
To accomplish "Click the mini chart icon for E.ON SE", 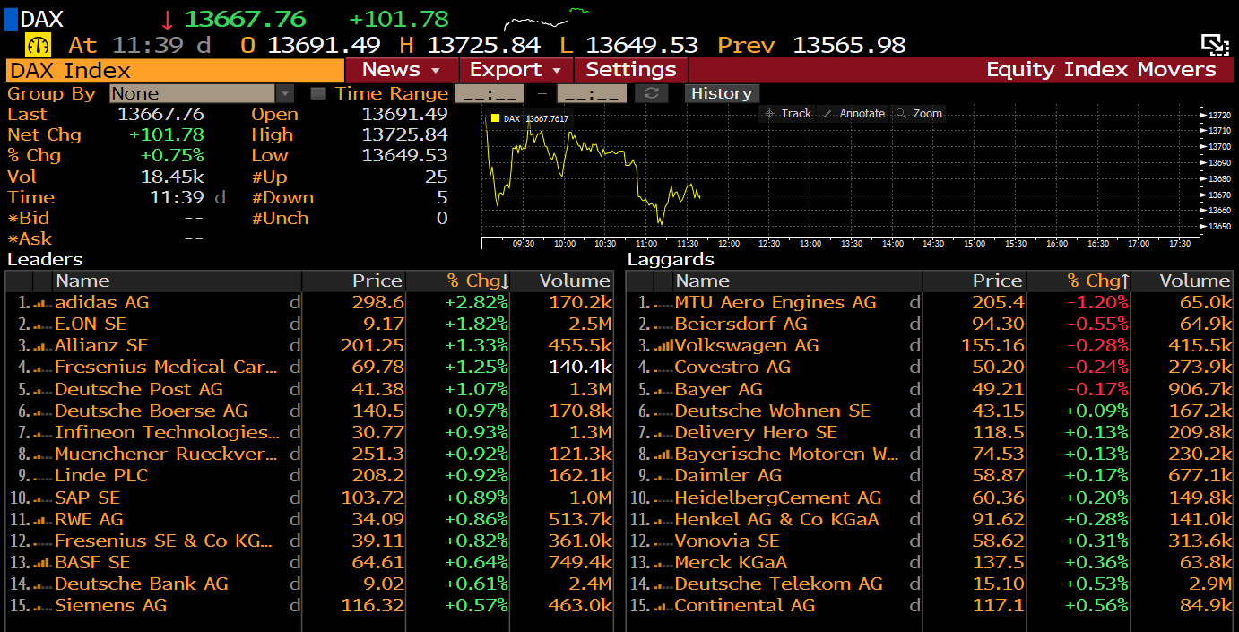I will pyautogui.click(x=43, y=325).
